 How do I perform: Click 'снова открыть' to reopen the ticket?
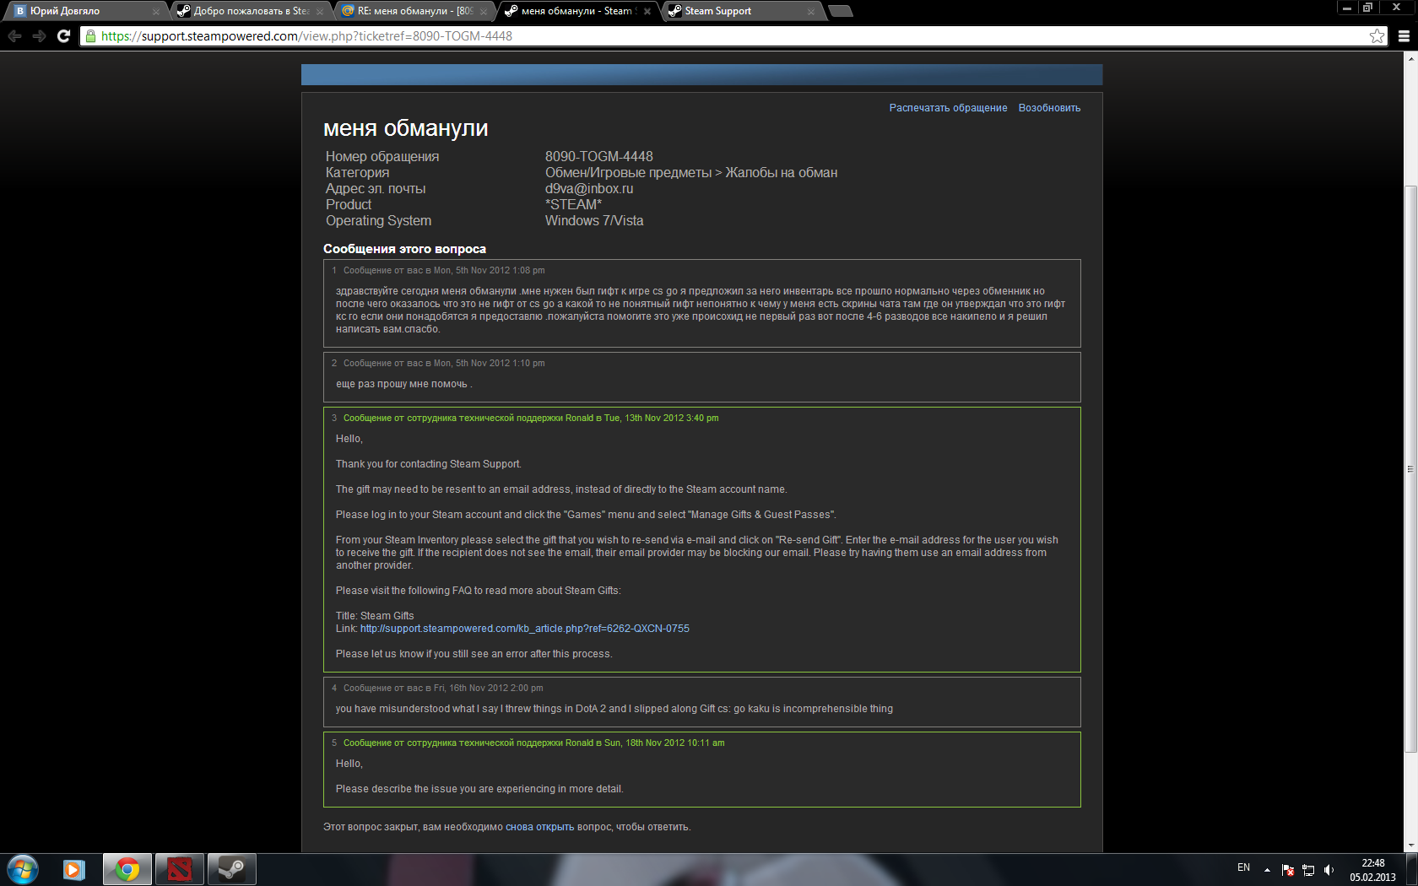[539, 827]
